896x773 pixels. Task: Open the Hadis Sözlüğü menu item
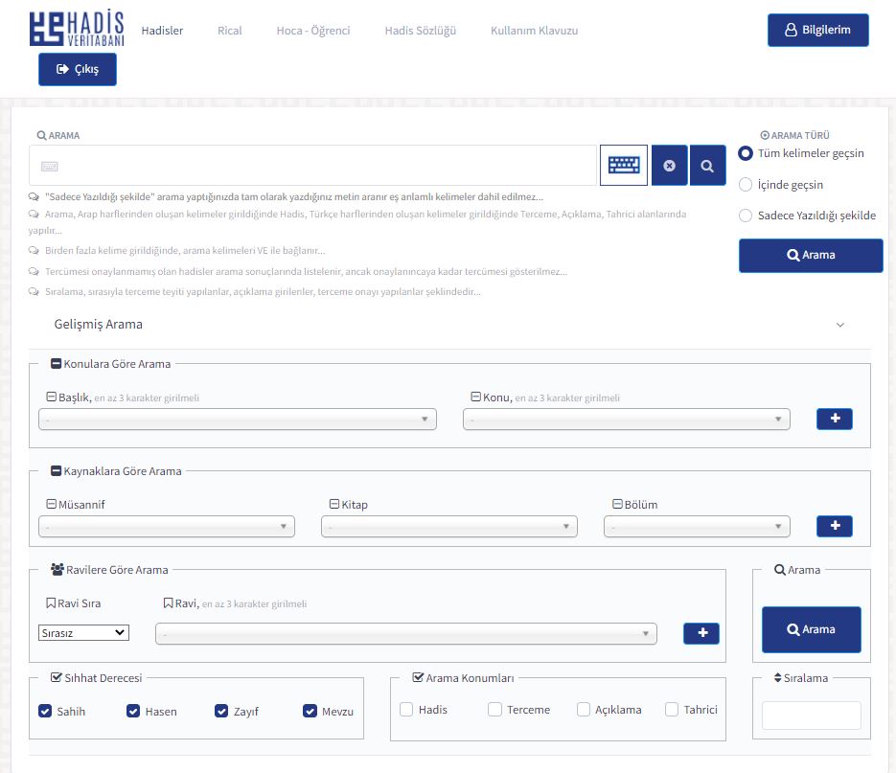pyautogui.click(x=420, y=31)
